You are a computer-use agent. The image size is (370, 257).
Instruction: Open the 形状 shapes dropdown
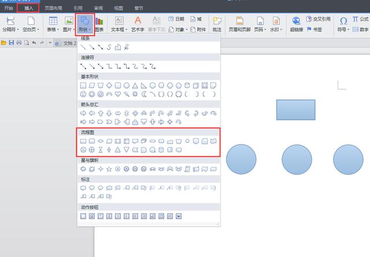click(x=85, y=24)
